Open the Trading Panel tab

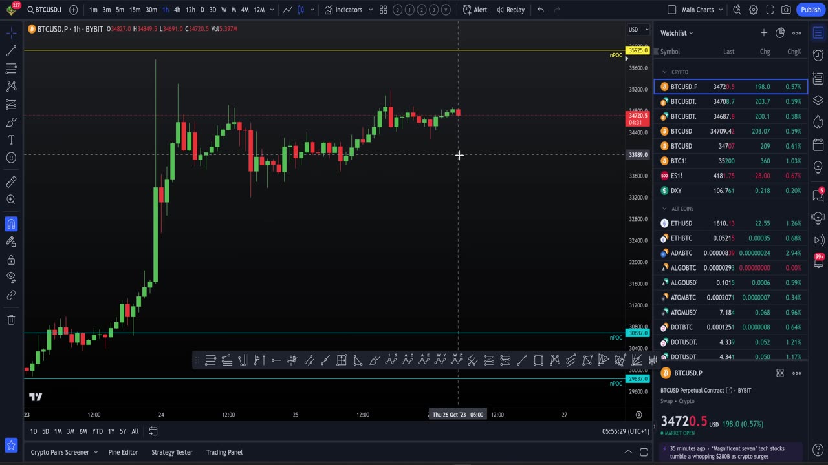[224, 452]
